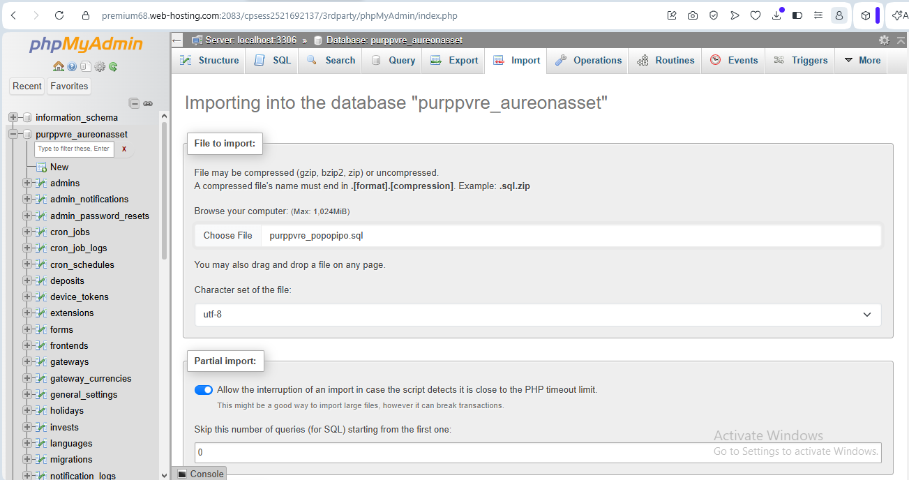The width and height of the screenshot is (909, 480).
Task: Click the Skip number of queries input
Action: [538, 453]
